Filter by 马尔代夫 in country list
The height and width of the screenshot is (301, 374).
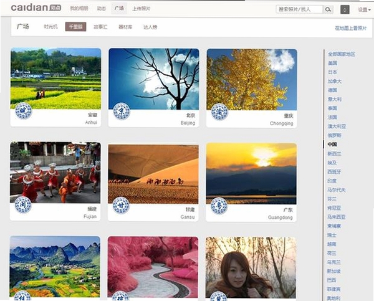337,190
